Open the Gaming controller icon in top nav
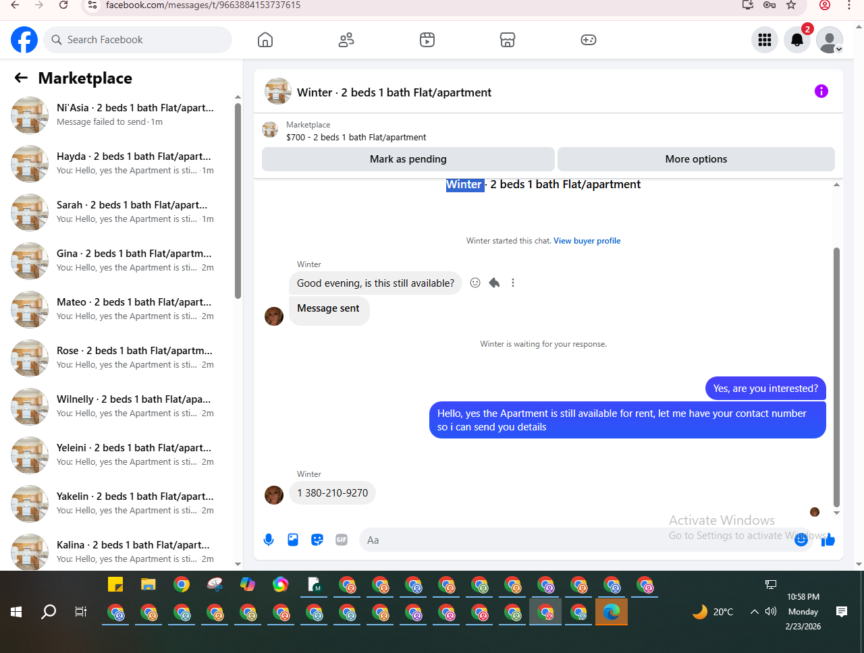Image resolution: width=864 pixels, height=653 pixels. click(589, 40)
